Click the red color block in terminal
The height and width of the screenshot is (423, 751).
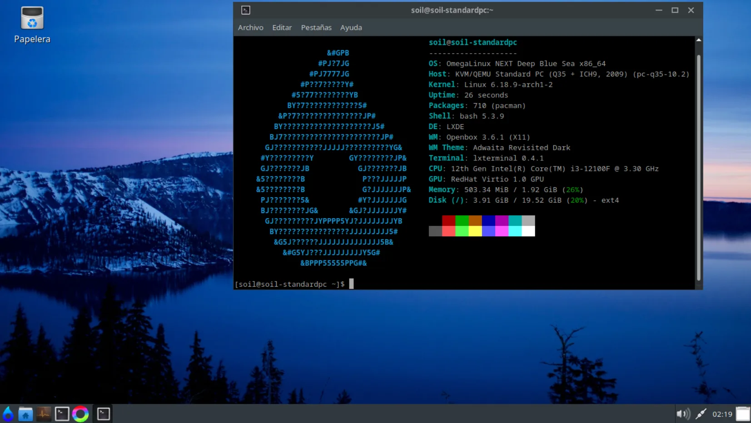(x=448, y=221)
